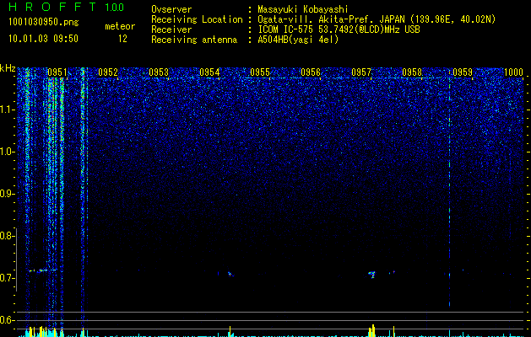Click the 1.0 kHz frequency axis label
The height and width of the screenshot is (337, 531).
tap(7, 152)
